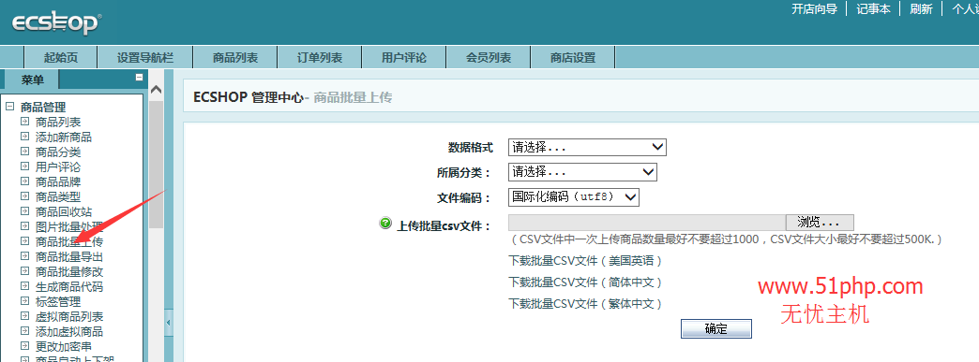Open 商品分类 in the sidebar
This screenshot has height=362, width=979.
point(58,152)
